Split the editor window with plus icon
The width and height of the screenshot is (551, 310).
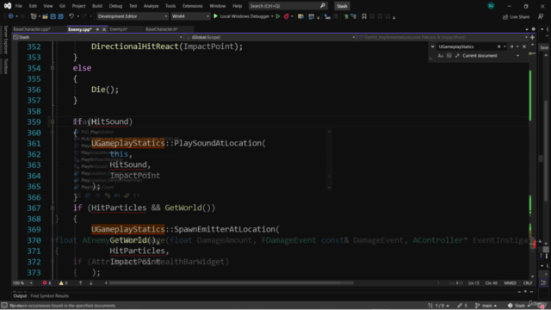point(532,37)
